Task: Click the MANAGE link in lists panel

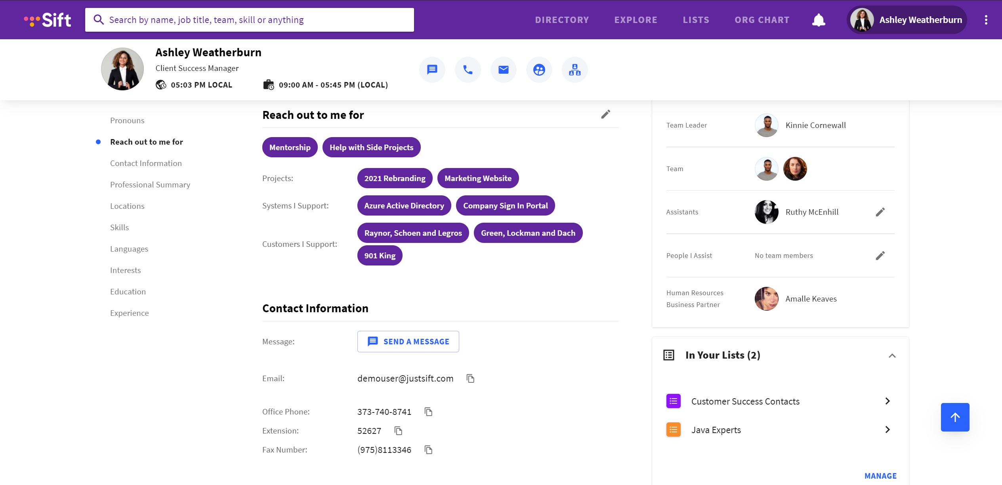Action: tap(880, 475)
